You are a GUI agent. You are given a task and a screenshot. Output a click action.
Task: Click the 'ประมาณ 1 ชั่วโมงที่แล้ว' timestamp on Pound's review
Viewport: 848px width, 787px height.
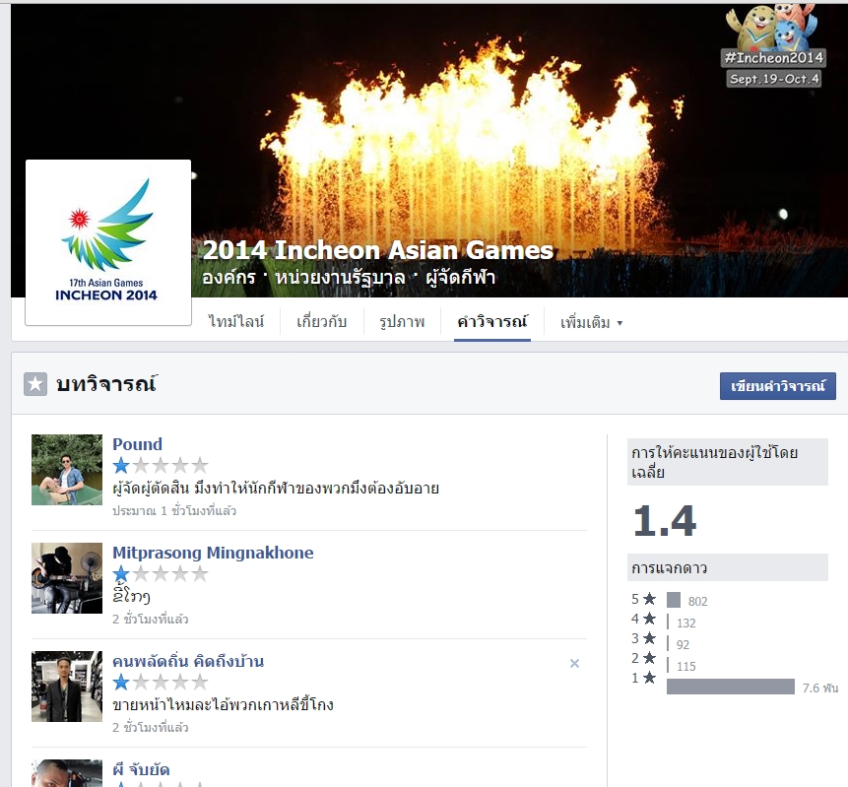[174, 510]
